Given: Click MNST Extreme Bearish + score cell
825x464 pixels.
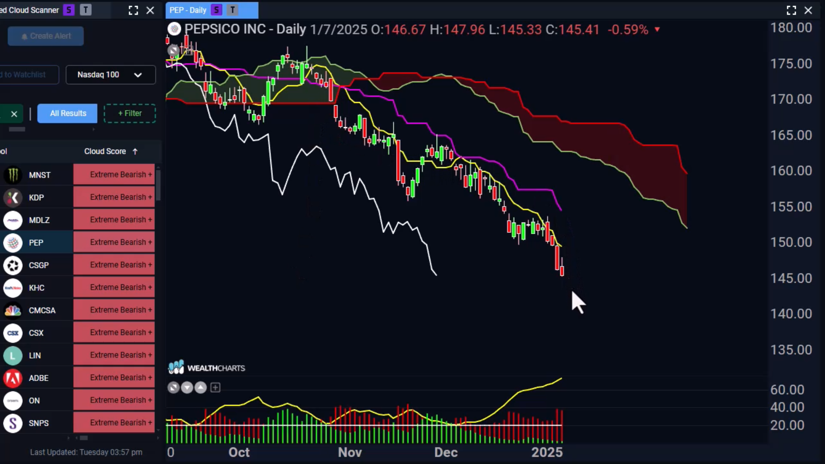Looking at the screenshot, I should pos(114,174).
